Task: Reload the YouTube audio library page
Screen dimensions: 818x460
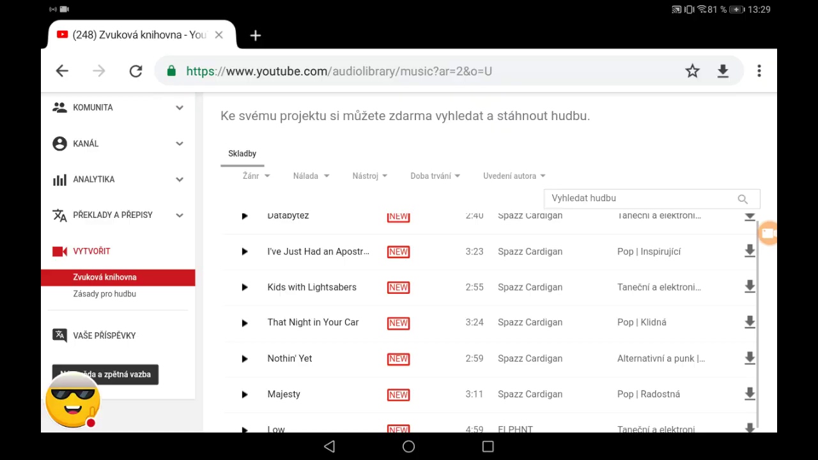Action: 135,71
